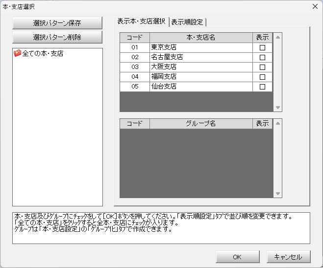Click the 本・支店名 column header

click(201, 37)
